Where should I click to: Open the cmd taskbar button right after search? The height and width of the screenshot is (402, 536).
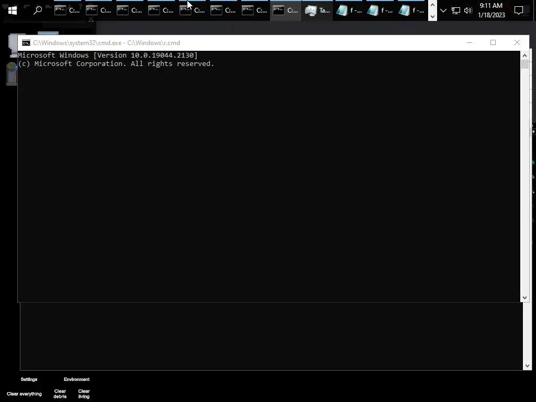click(x=67, y=10)
